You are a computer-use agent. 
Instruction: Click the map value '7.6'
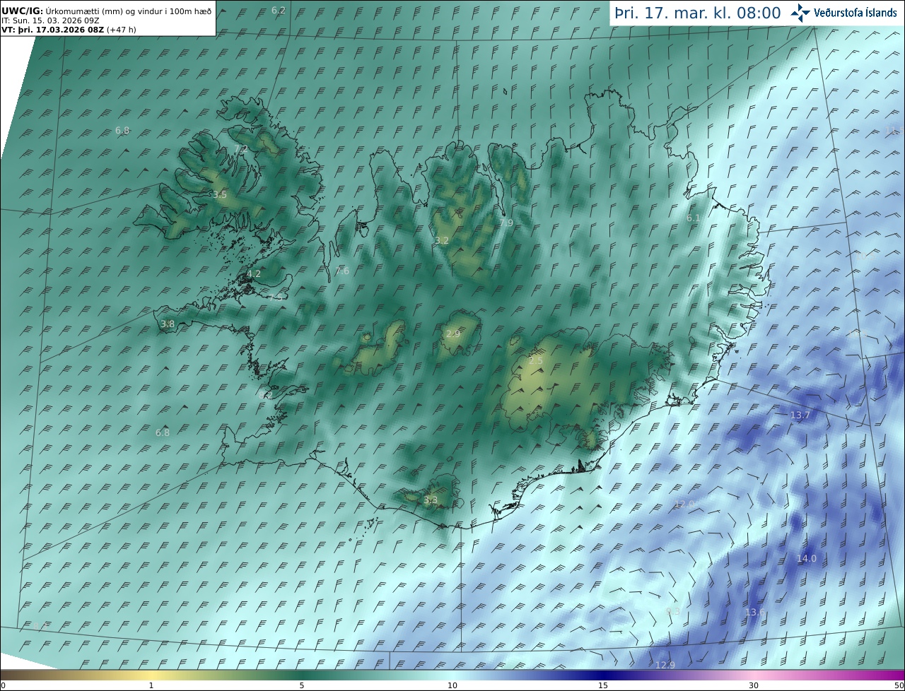(342, 271)
